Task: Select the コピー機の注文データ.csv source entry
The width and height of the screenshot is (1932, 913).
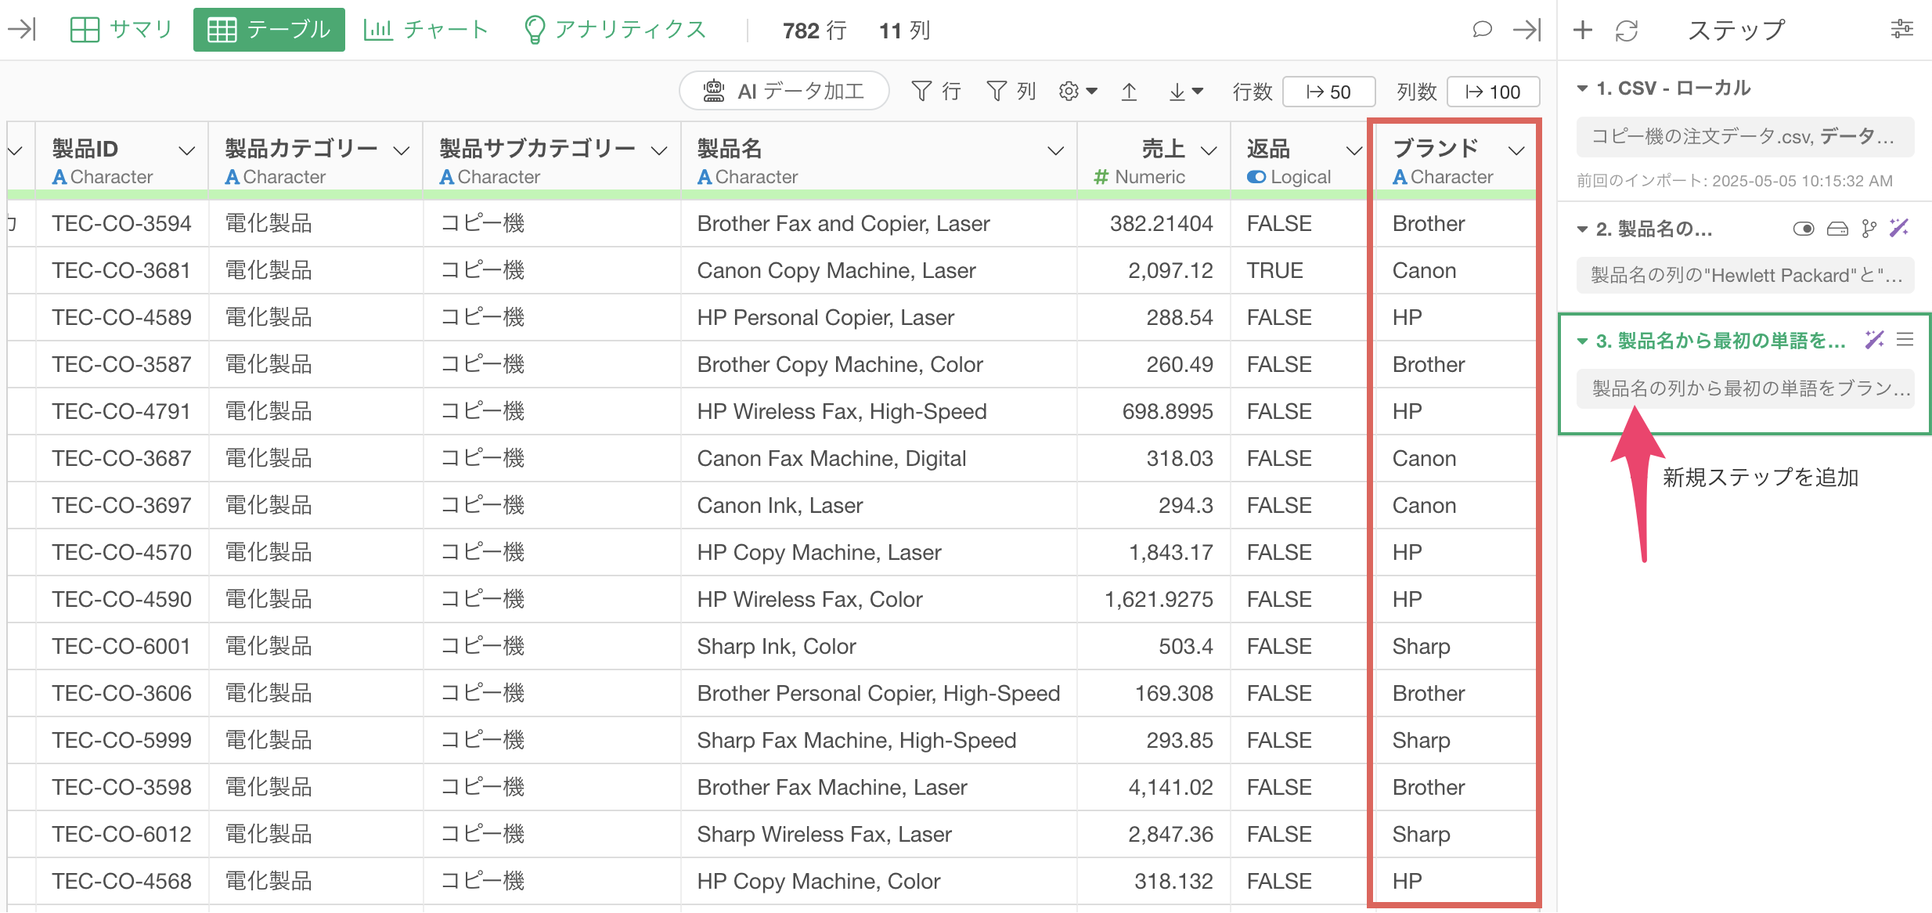Action: tap(1745, 137)
